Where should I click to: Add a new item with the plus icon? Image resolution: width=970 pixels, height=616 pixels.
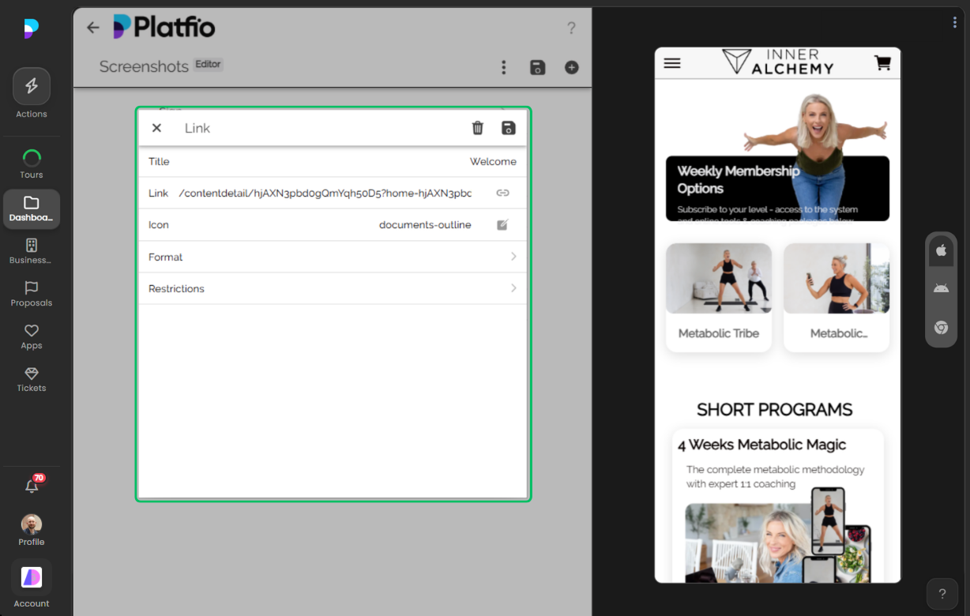tap(571, 67)
